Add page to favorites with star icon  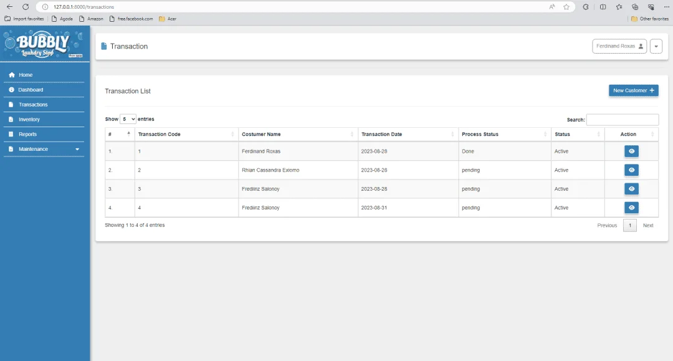tap(566, 7)
